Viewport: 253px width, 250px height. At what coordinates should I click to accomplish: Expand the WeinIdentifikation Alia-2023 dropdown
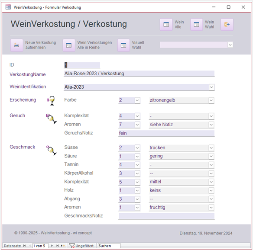211,87
